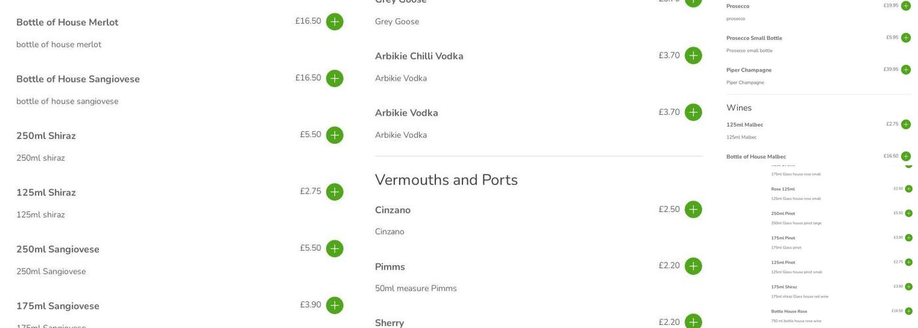Viewport: 918px width, 328px height.
Task: Add Sherry using its plus button
Action: coord(693,322)
